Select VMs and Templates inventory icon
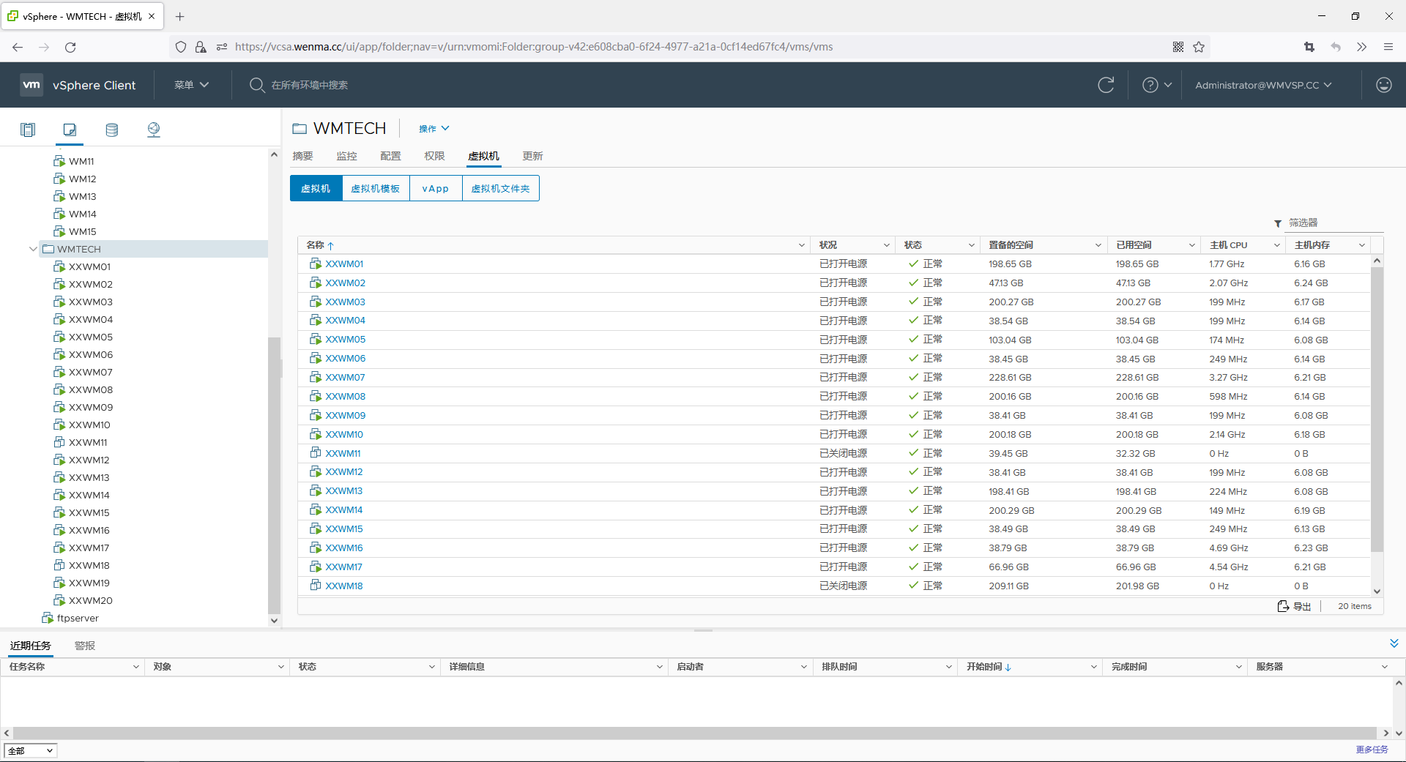This screenshot has width=1406, height=762. pos(70,130)
